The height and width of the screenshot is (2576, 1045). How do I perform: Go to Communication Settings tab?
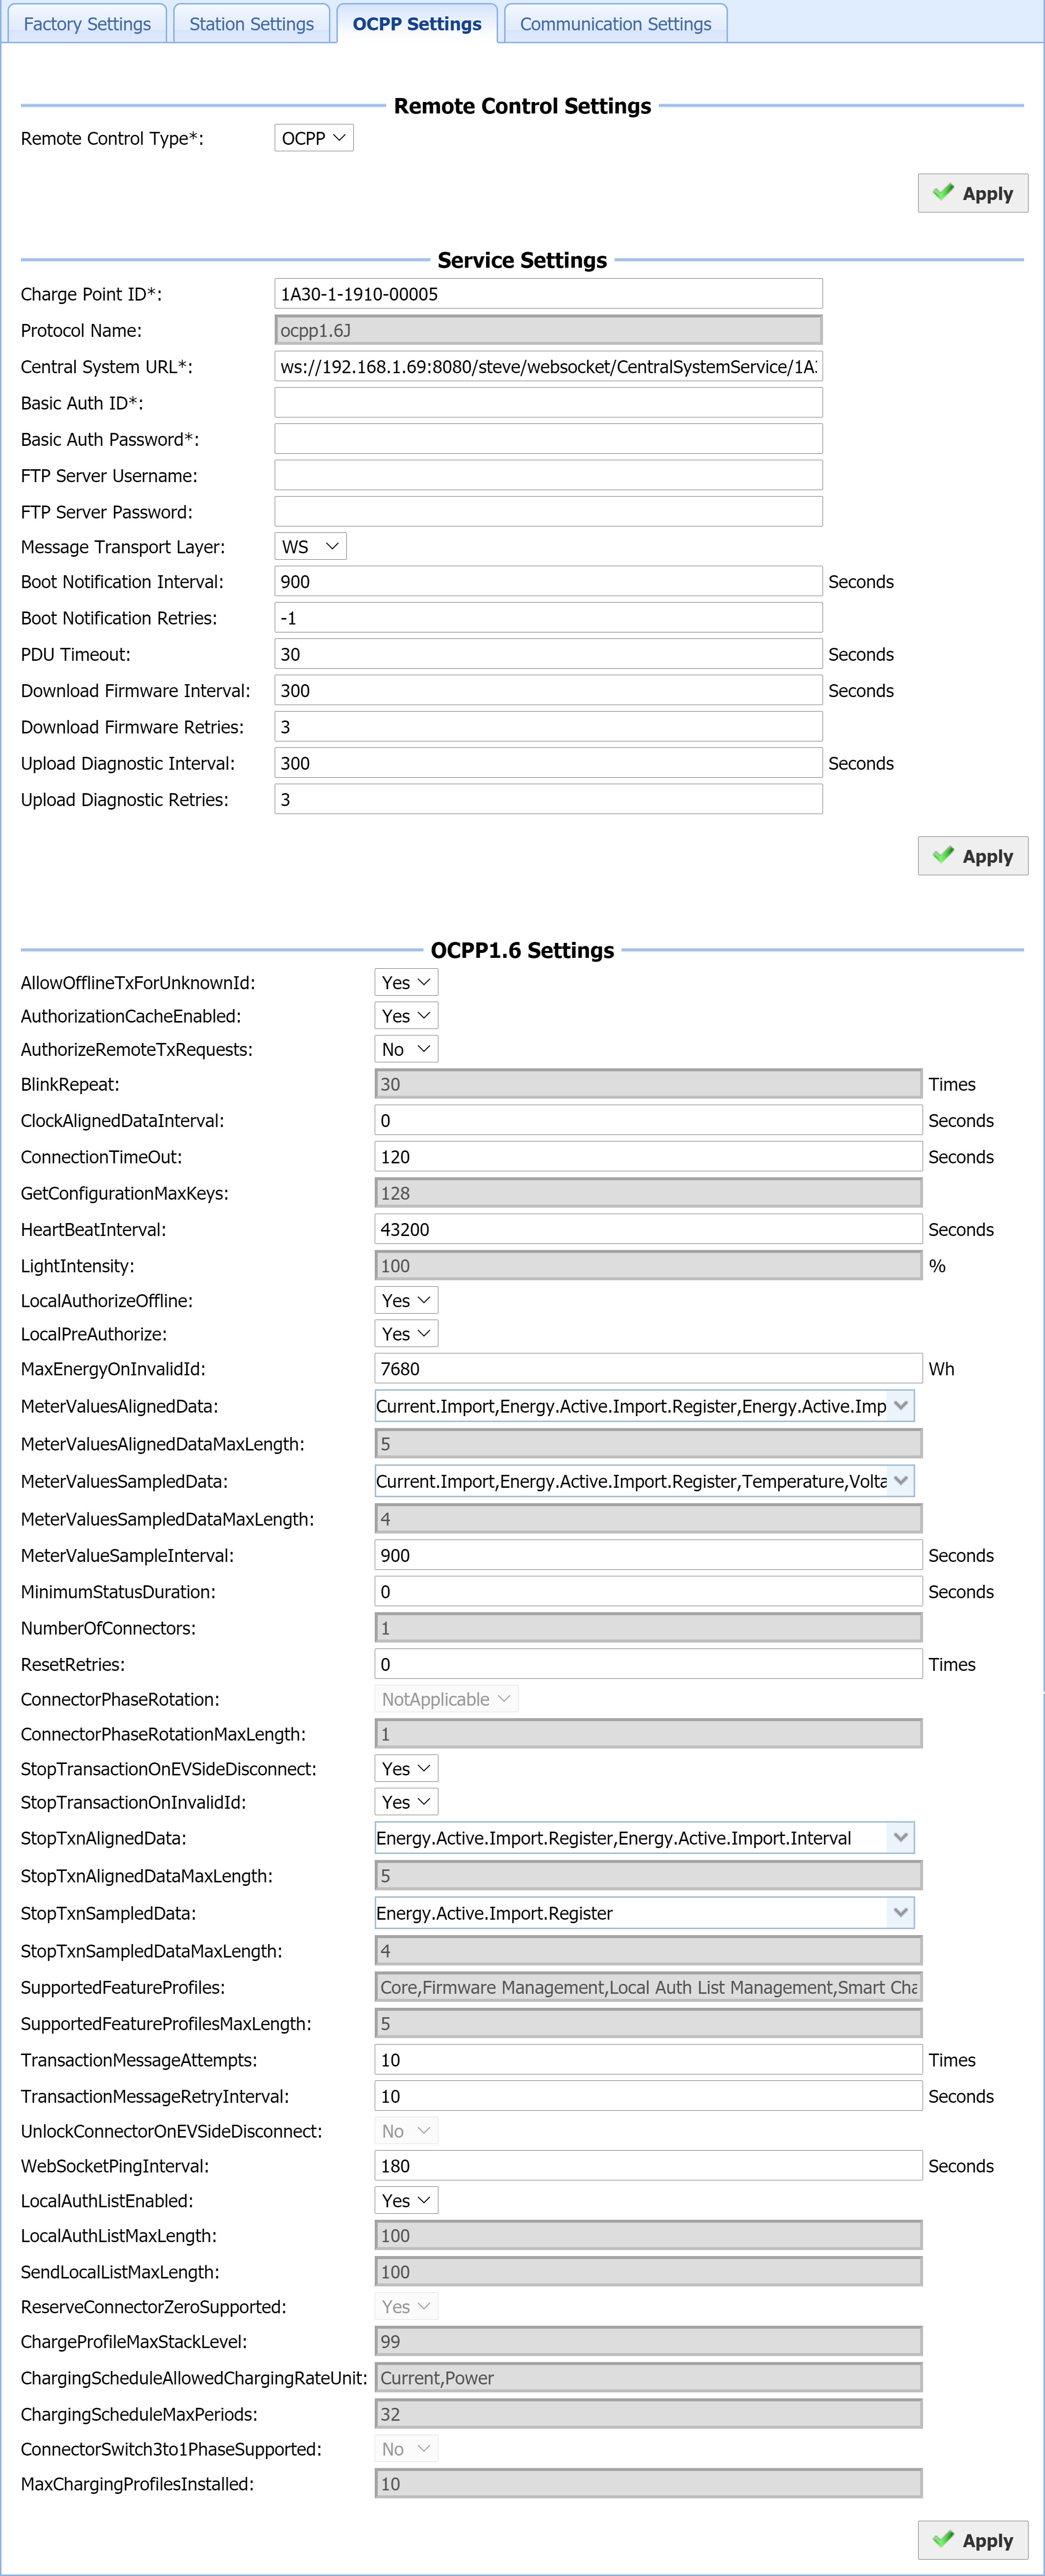[x=615, y=24]
